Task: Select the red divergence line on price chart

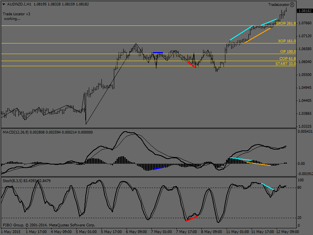Action: [191, 64]
